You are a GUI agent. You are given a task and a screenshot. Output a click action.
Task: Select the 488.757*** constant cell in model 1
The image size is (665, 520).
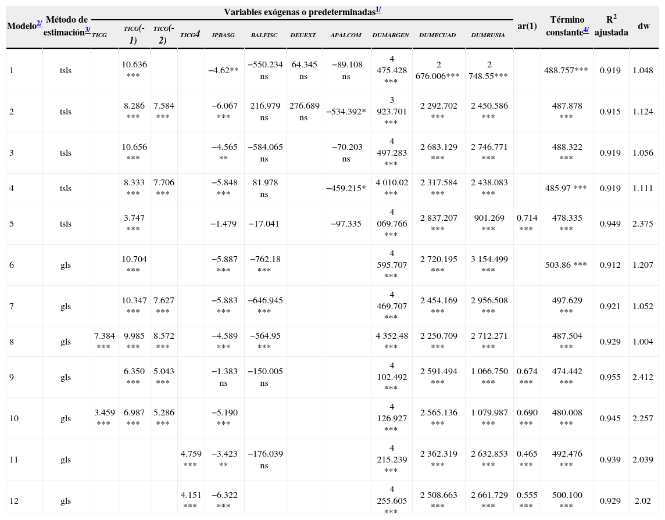(566, 70)
